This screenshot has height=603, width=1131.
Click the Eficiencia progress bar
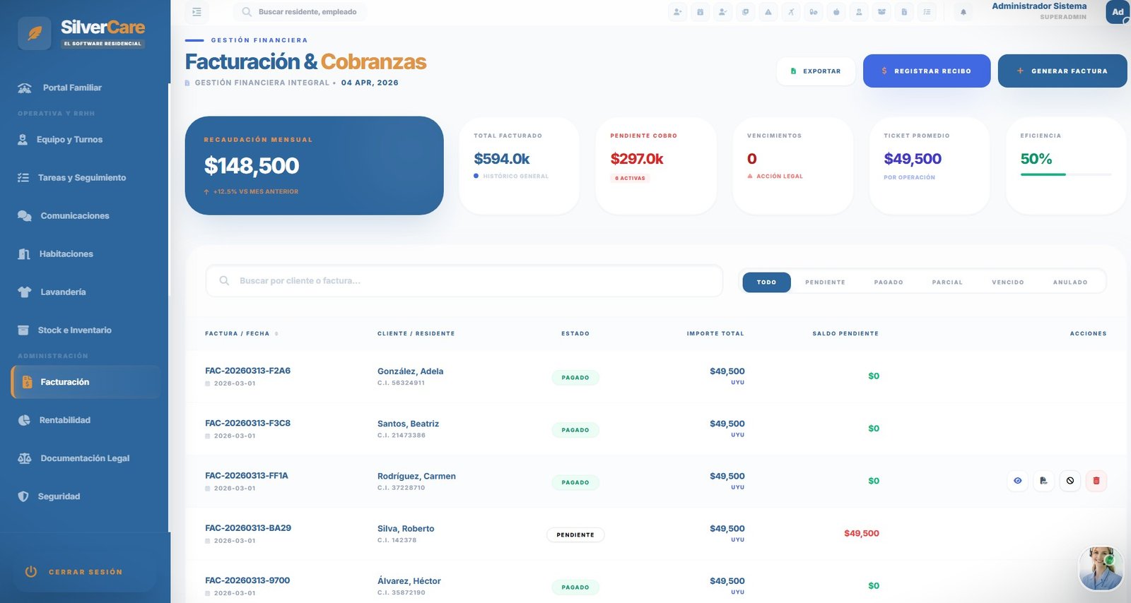(x=1065, y=174)
